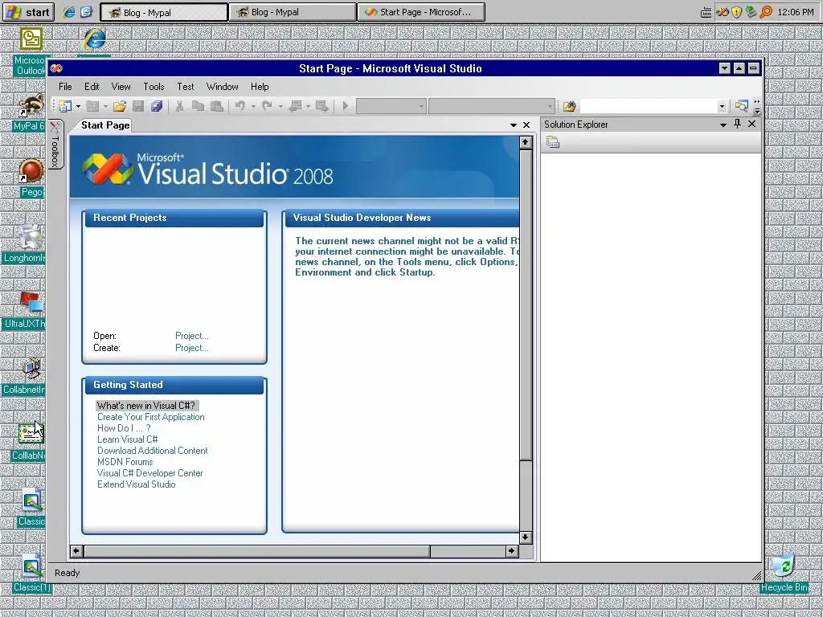Click Start Page horizontal scrollbar left arrow

76,551
